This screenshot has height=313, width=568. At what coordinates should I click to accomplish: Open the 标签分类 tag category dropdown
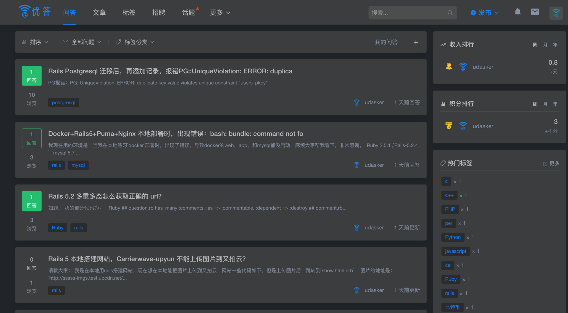click(x=135, y=42)
